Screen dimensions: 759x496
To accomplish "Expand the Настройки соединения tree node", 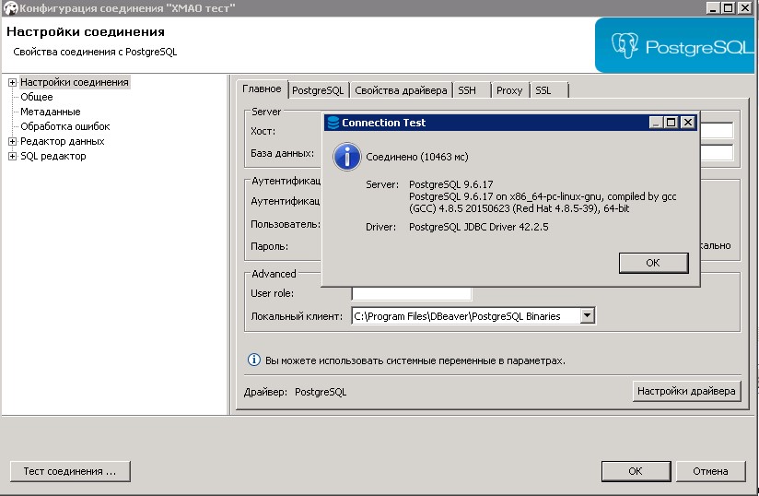I will [12, 82].
